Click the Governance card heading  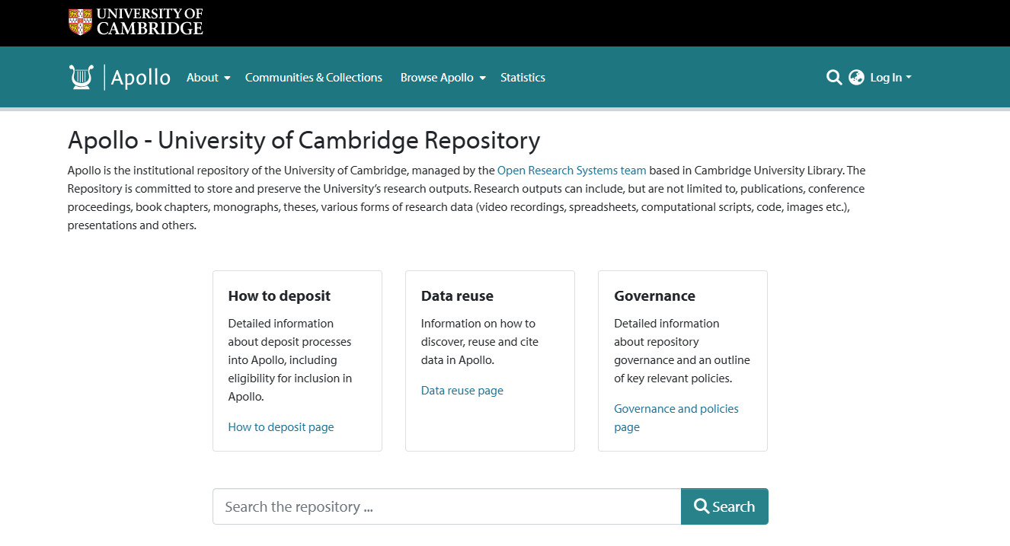point(655,296)
